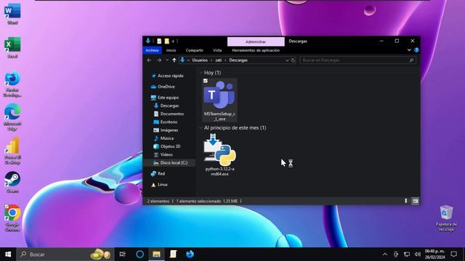
Task: Show hidden system tray icons
Action: coord(384,254)
